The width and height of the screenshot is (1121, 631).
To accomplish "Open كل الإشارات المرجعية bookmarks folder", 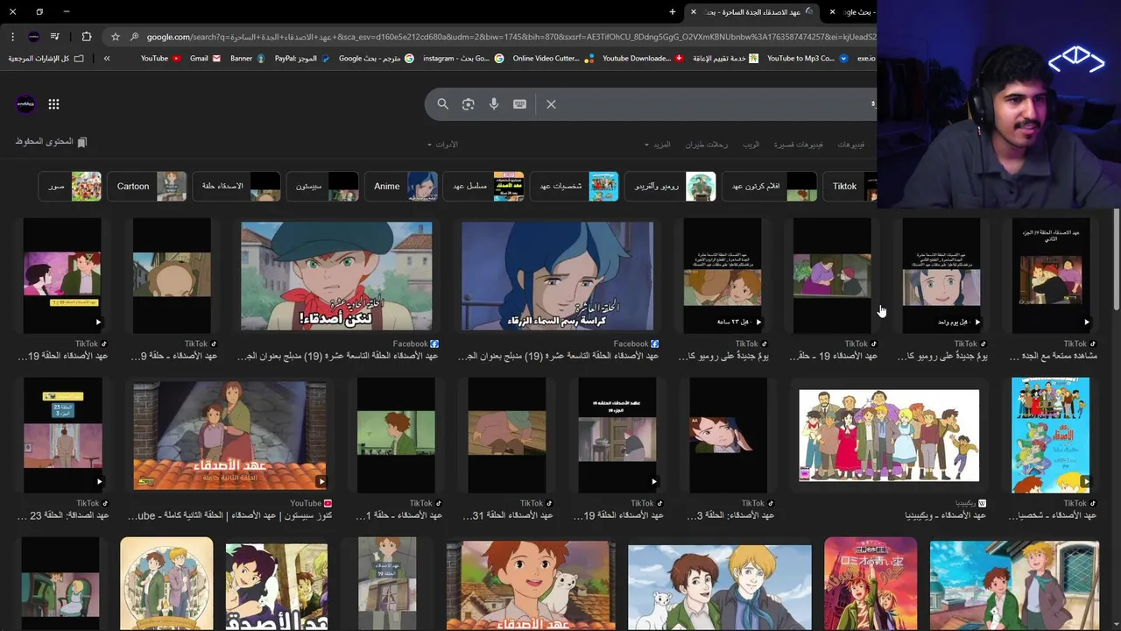I will pos(46,59).
